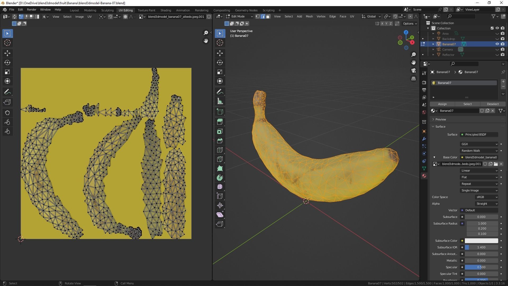Open the Global transform orientation dropdown

coord(371,16)
